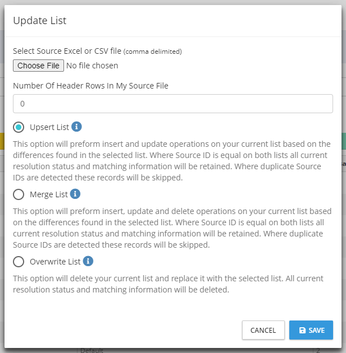Viewport: 346px width, 353px height.
Task: Click the Overwrite option description paragraph
Action: (172, 284)
